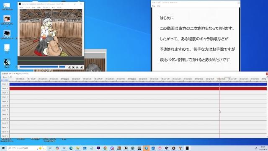Click the taskbar search box
Screen dimensions: 268x151
[27, 148]
